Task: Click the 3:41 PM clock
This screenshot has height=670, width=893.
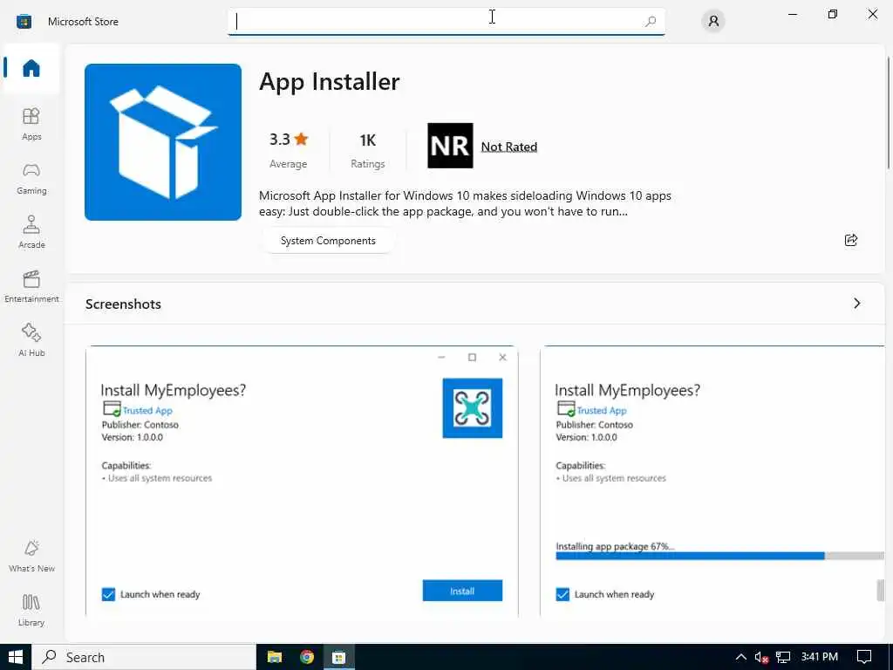Action: point(819,657)
